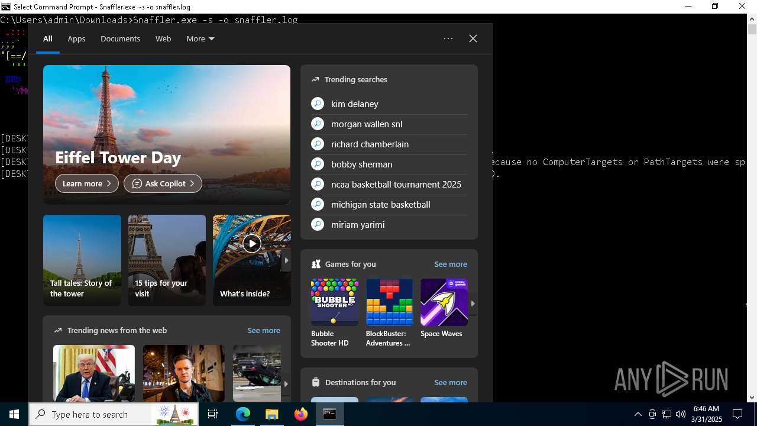Expand the More filter dropdown

(200, 38)
